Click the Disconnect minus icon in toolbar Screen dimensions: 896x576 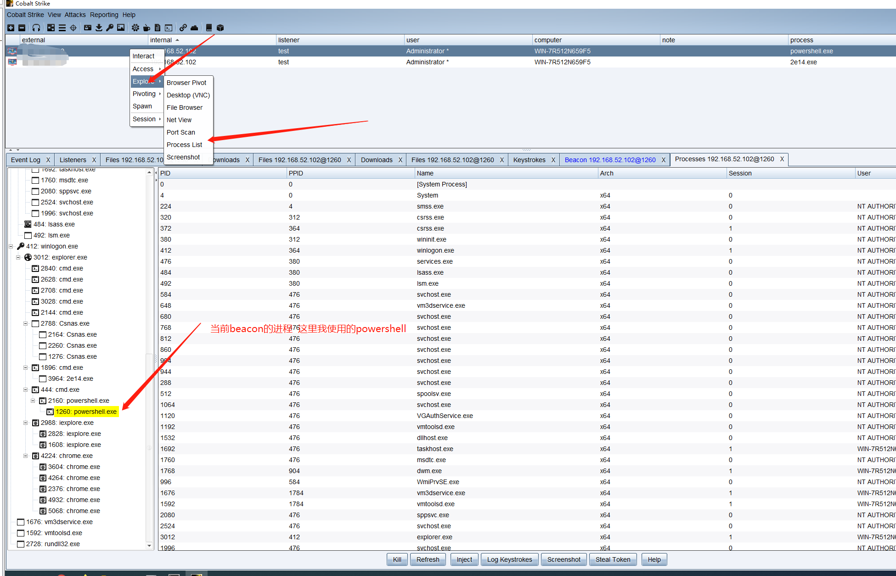coord(22,28)
